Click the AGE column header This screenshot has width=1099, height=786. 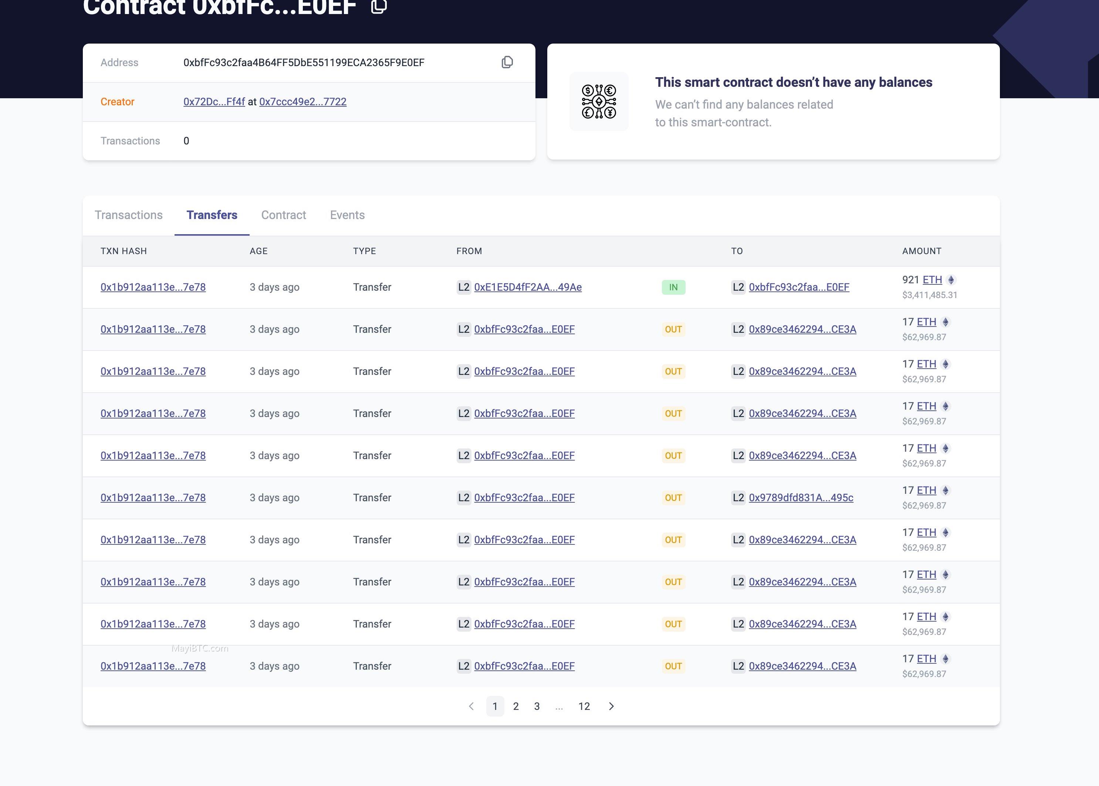[x=258, y=251]
